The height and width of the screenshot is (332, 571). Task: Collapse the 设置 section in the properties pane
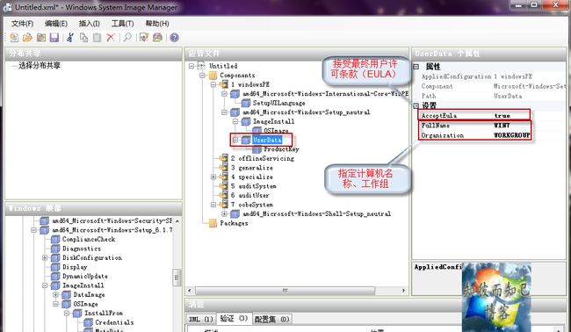point(416,106)
